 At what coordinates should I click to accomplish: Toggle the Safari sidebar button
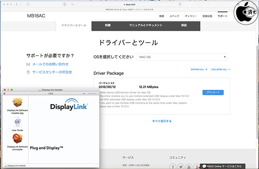click(x=28, y=5)
